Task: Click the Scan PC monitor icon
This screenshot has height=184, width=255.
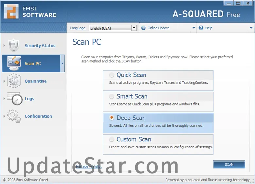Action: click(14, 63)
